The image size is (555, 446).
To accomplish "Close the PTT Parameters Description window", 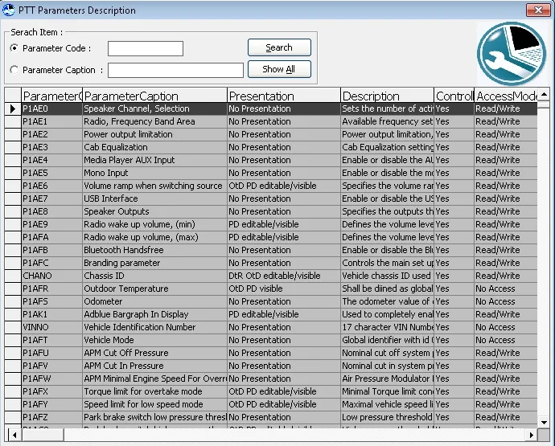I will [538, 10].
